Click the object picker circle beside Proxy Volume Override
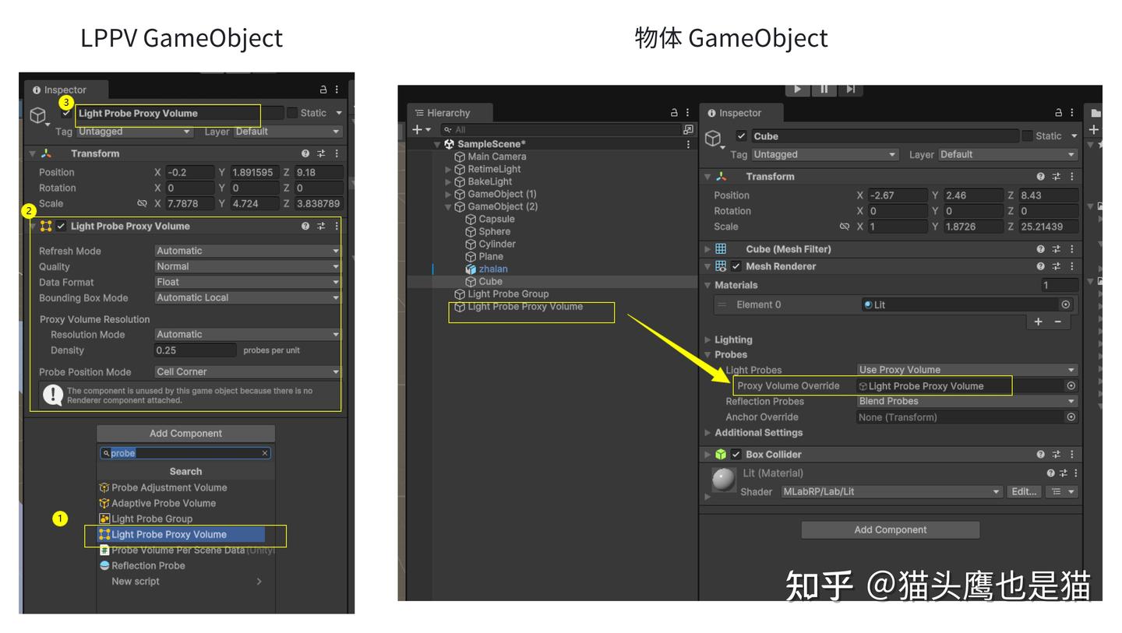1122x633 pixels. 1070,385
